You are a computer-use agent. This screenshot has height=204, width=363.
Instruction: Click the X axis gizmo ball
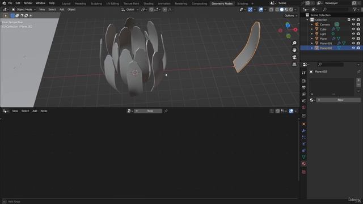(x=296, y=29)
